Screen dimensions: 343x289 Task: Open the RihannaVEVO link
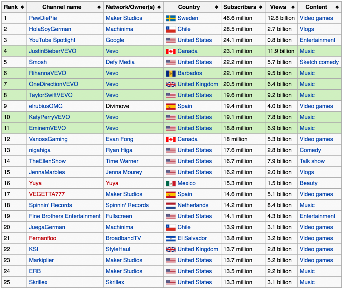(48, 73)
